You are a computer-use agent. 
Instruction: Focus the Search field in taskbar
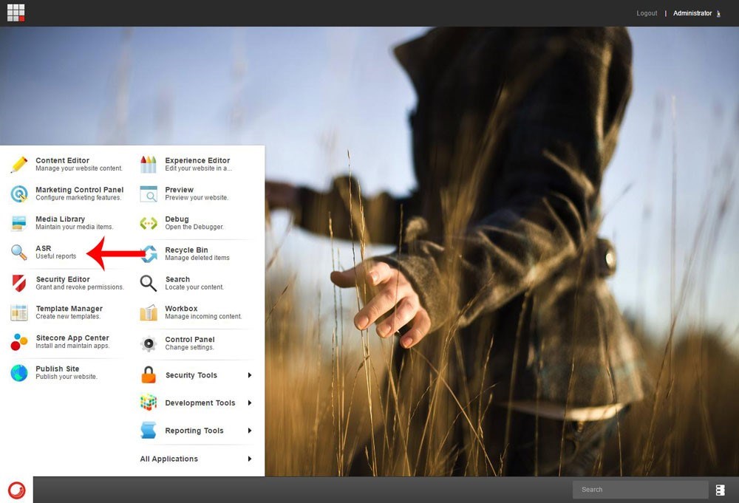[640, 490]
